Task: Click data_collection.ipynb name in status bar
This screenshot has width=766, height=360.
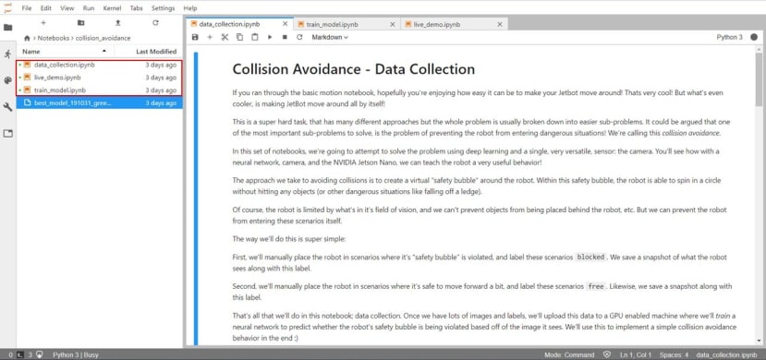Action: 727,354
